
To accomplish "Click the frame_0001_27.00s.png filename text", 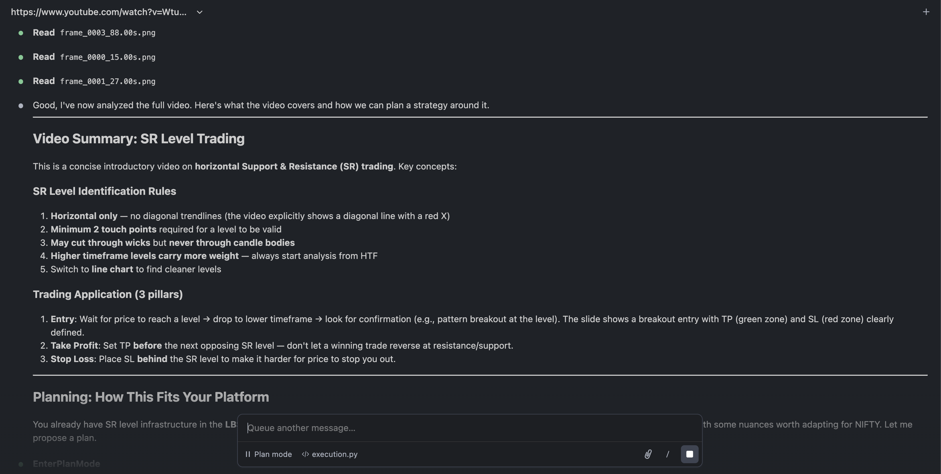I will pyautogui.click(x=108, y=81).
